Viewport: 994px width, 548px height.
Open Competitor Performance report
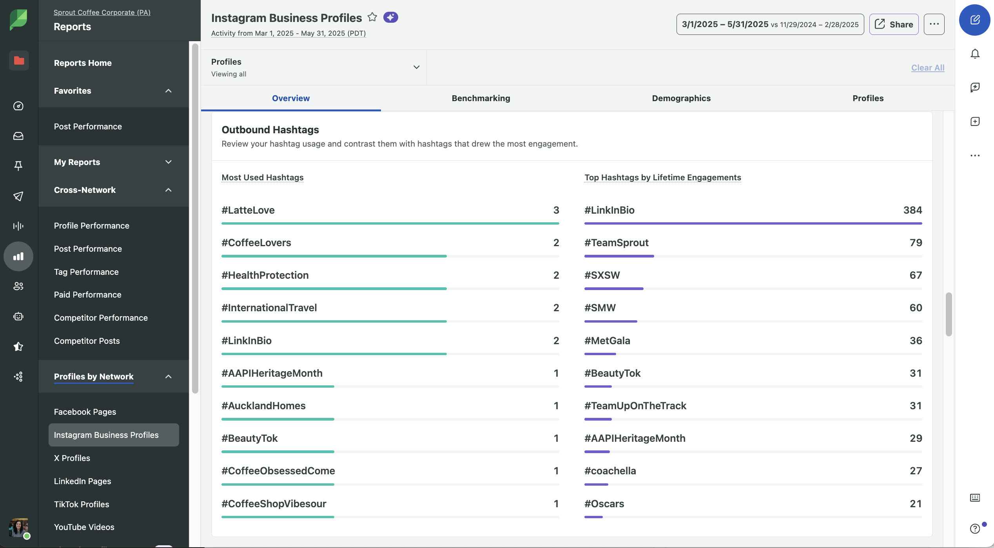[101, 318]
